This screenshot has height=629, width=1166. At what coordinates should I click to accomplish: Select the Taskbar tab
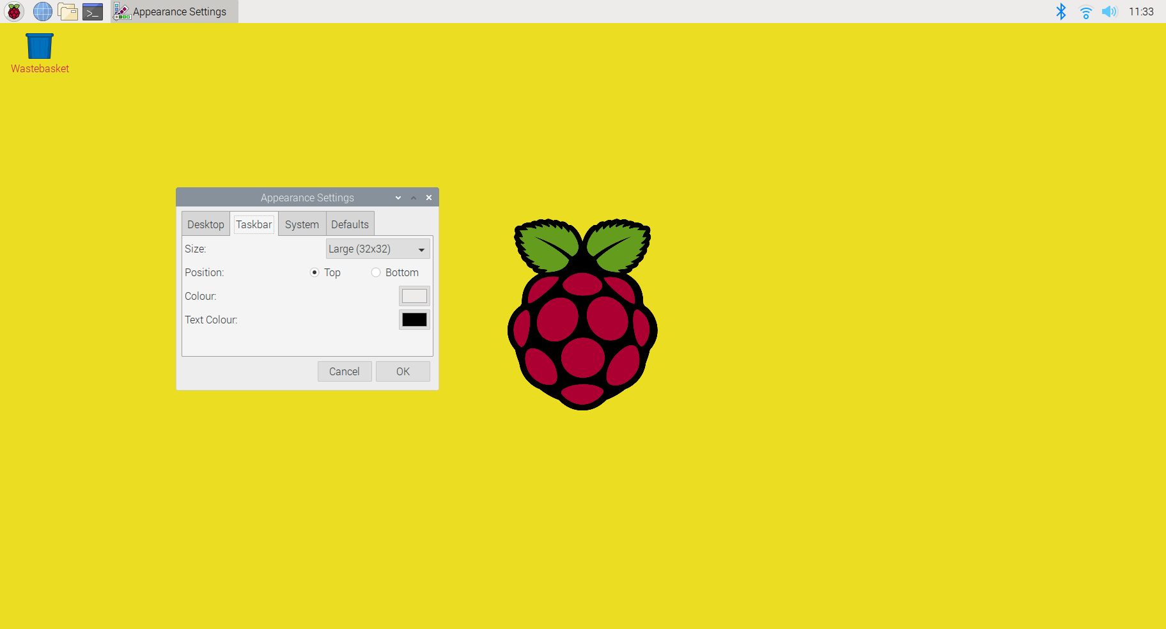254,224
